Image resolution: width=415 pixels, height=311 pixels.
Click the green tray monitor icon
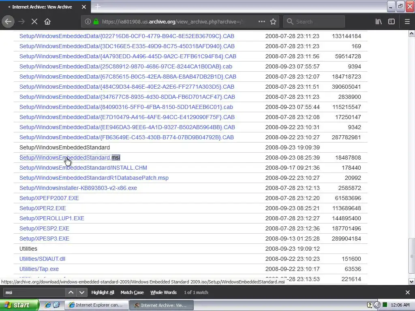click(385, 305)
